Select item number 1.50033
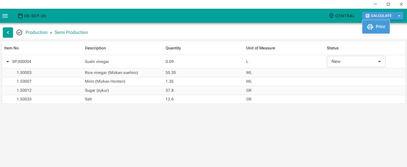 pyautogui.click(x=24, y=99)
